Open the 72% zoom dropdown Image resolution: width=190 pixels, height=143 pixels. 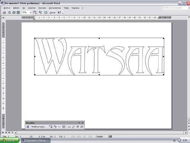coord(31,13)
